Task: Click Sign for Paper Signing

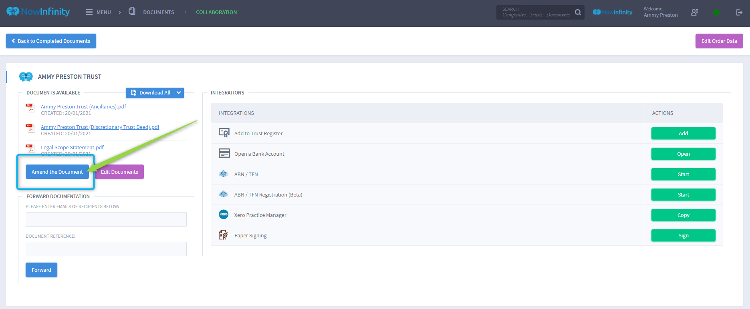Action: (683, 235)
